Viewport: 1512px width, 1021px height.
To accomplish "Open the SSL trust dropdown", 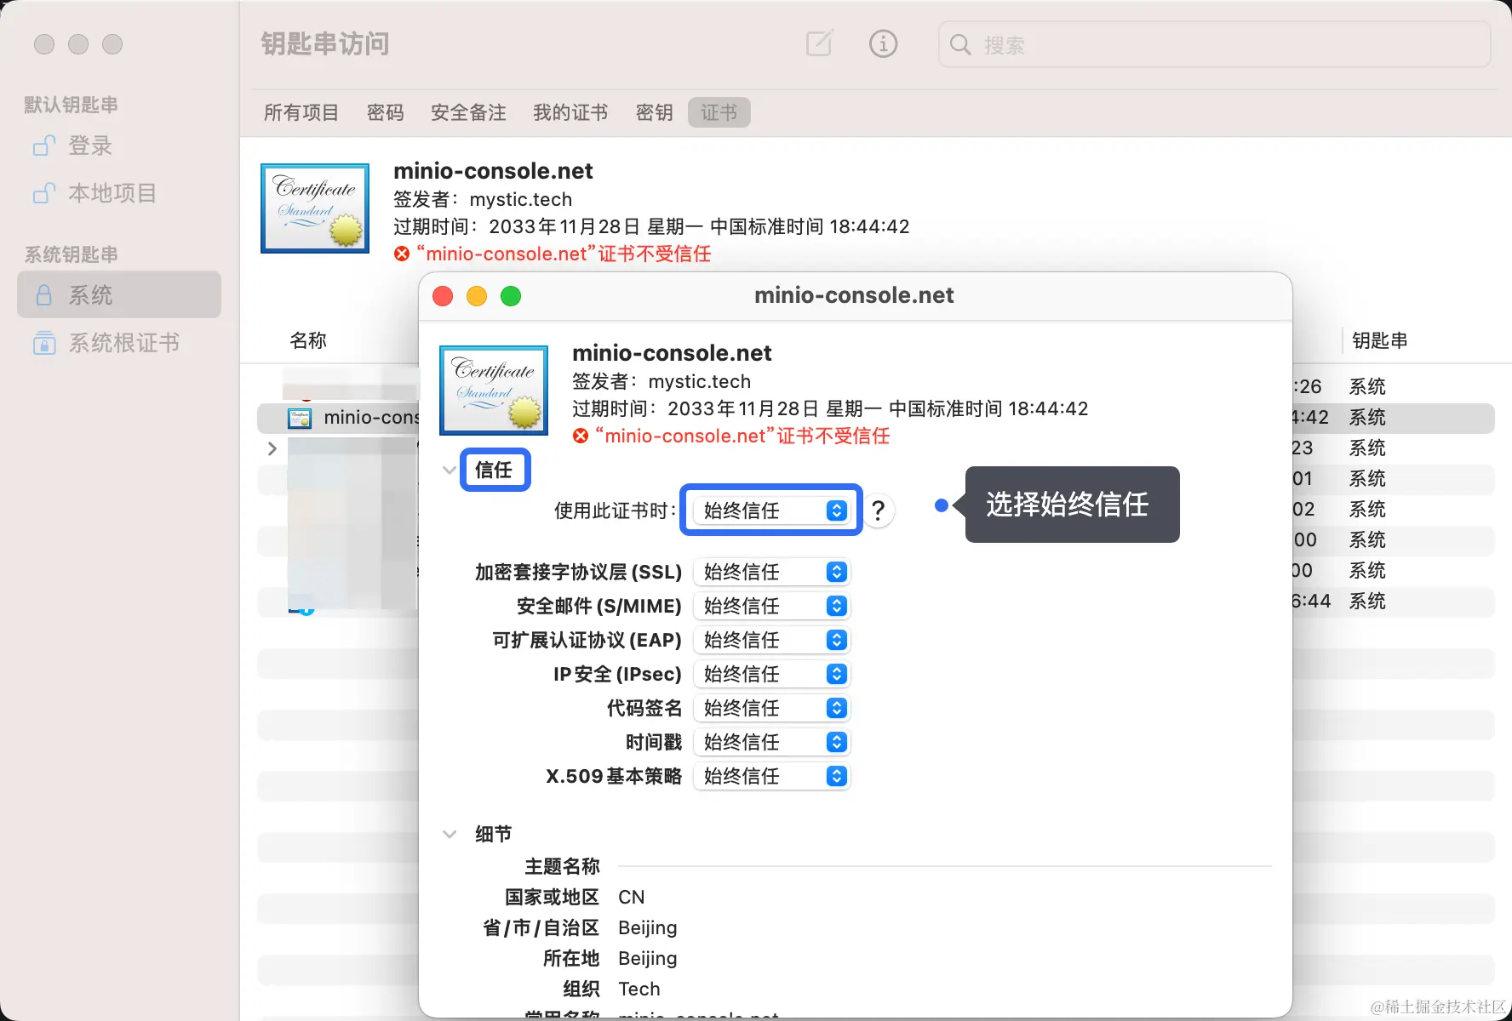I will [771, 572].
